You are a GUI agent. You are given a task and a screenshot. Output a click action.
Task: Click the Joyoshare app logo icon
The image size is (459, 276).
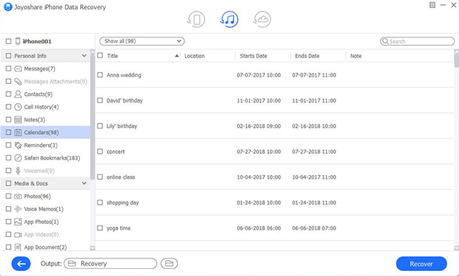tap(8, 7)
